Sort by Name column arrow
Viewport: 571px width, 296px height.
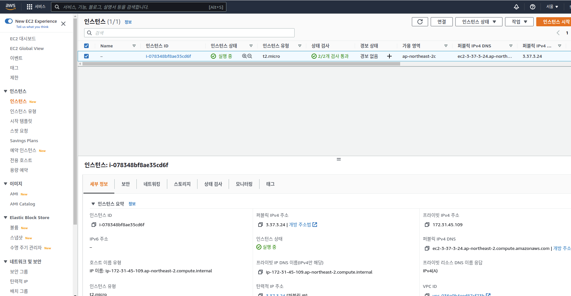[x=134, y=46]
